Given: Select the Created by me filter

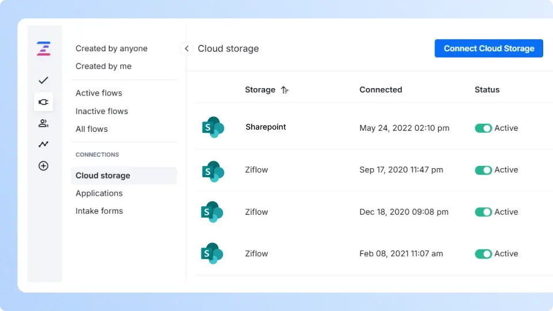Looking at the screenshot, I should point(103,66).
